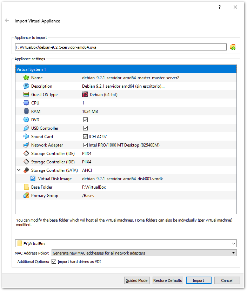The height and width of the screenshot is (291, 247).
Task: Click the RAM module icon
Action: click(x=26, y=111)
